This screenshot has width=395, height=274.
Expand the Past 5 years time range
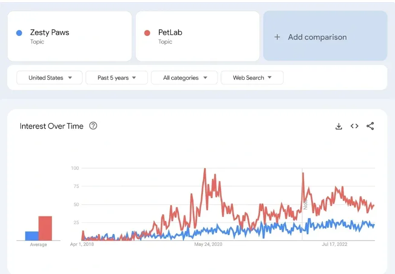click(x=116, y=78)
